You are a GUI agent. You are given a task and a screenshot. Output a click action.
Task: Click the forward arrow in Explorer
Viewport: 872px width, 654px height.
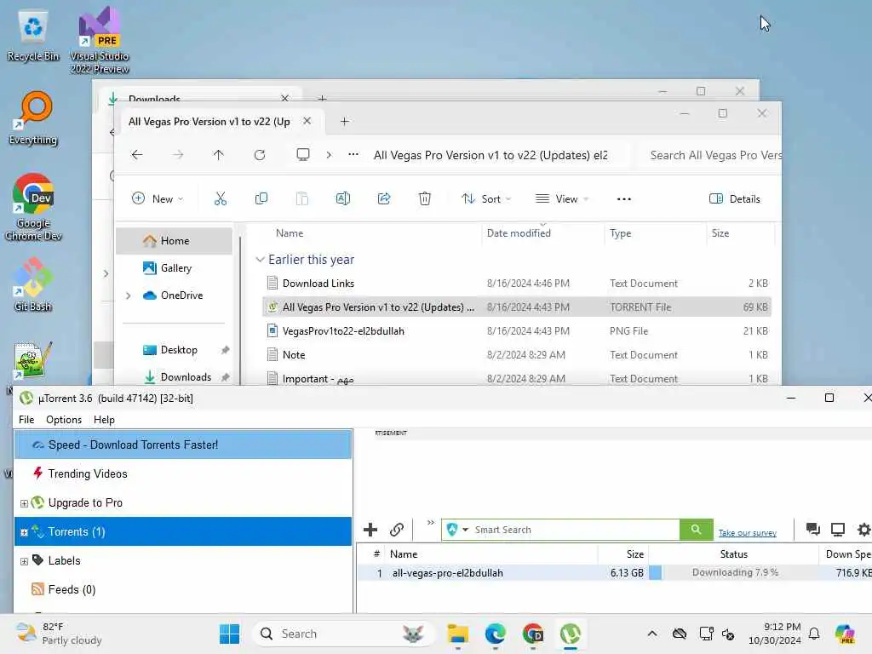tap(178, 155)
